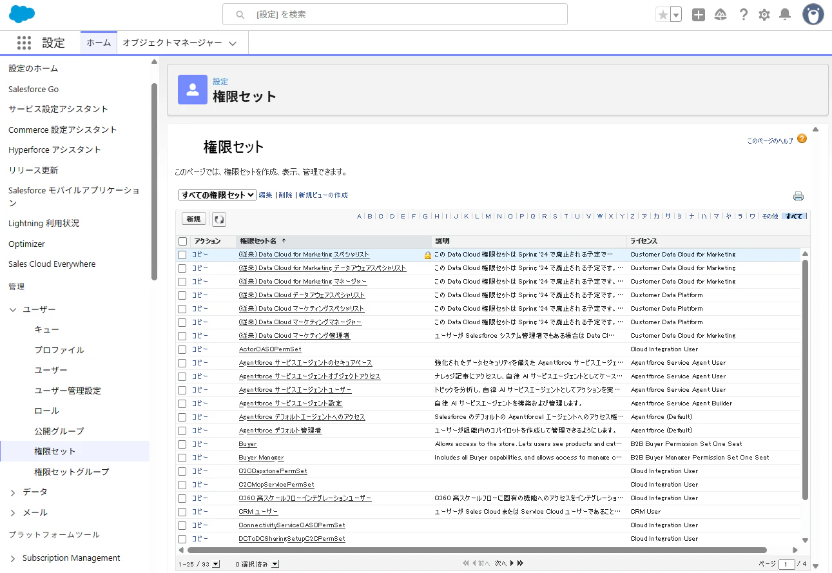Click the 新規ビューの作成 link

[323, 195]
